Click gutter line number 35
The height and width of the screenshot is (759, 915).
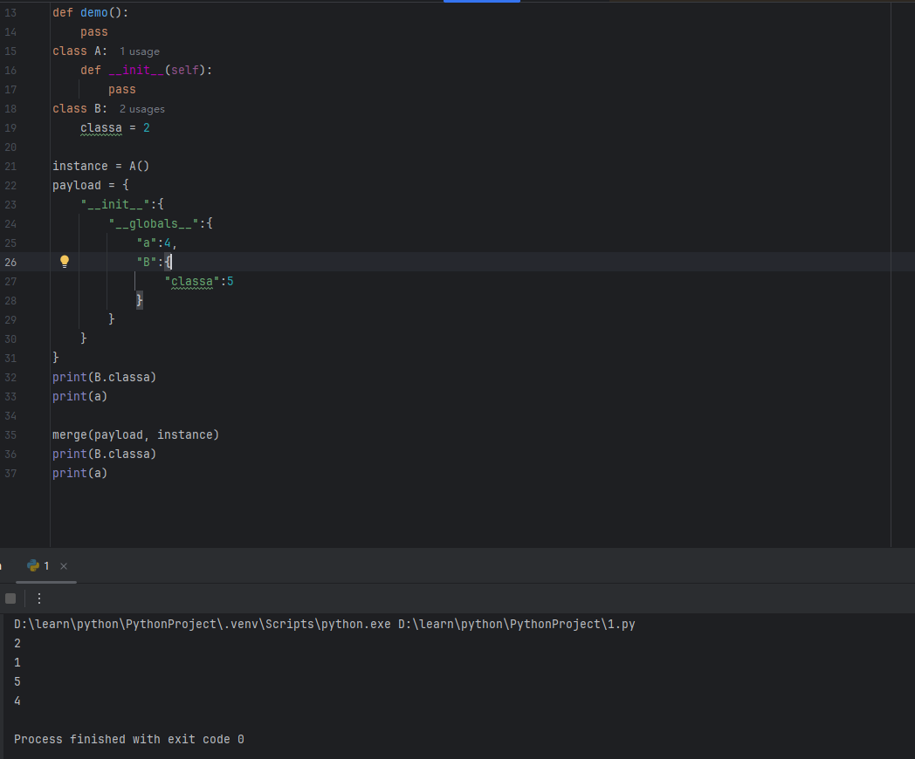click(10, 434)
